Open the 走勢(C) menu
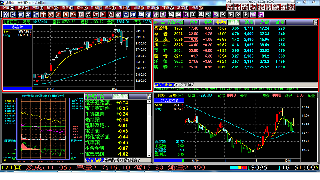The width and height of the screenshot is (320, 180). (x=23, y=8)
